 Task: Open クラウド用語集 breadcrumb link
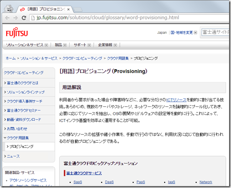118,58
